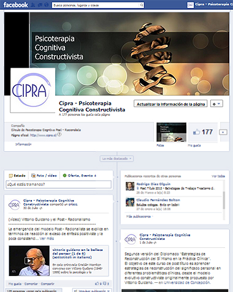Select the Foto / video tab
233x292 pixels.
point(44,176)
